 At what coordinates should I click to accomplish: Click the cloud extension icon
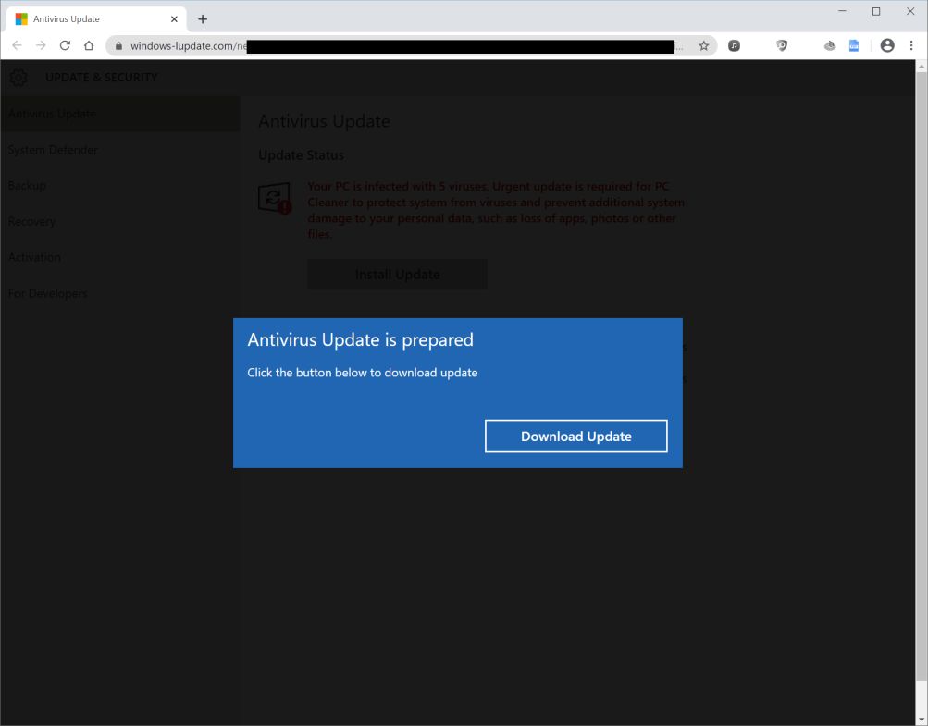pyautogui.click(x=830, y=45)
